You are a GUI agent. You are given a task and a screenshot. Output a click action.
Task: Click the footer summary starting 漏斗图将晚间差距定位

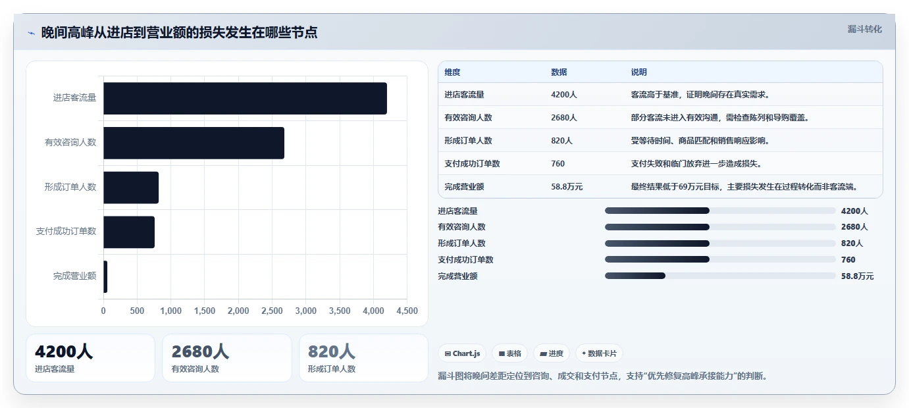[602, 376]
